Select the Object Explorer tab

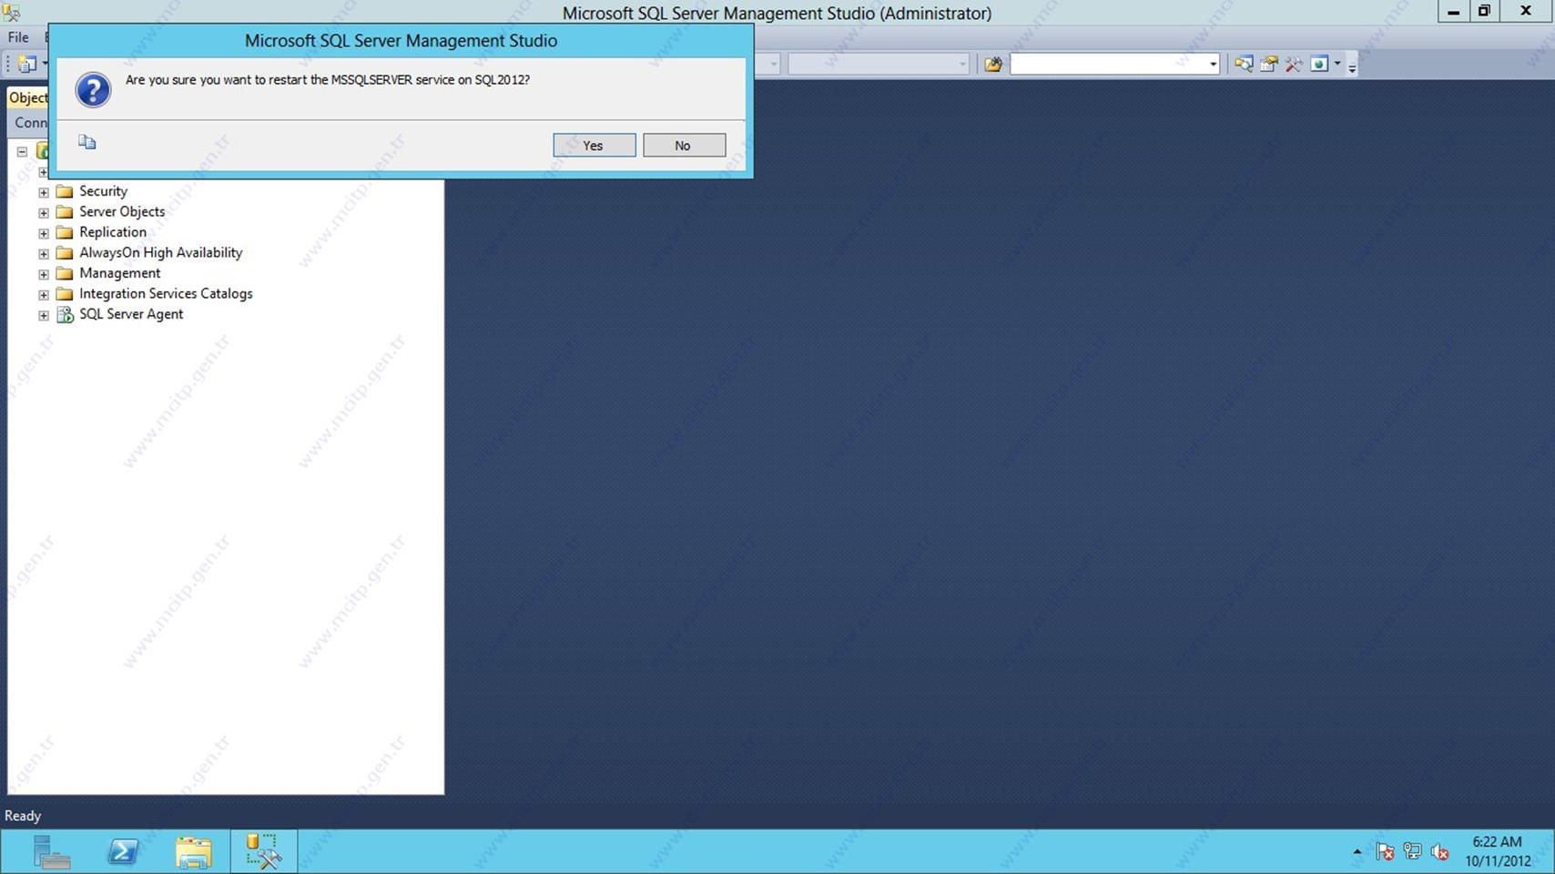coord(27,97)
